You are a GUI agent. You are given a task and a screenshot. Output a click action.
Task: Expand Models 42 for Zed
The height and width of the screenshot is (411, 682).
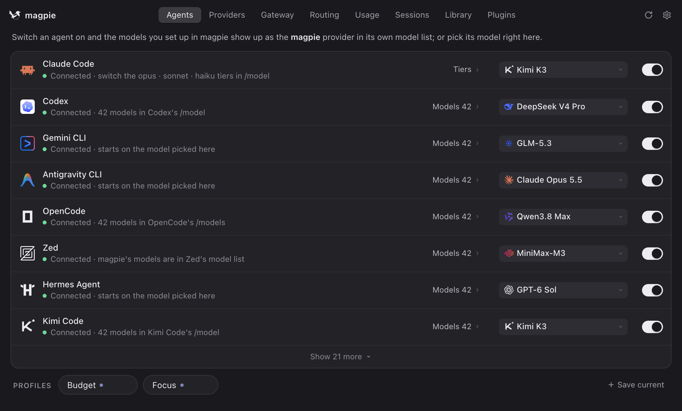click(456, 253)
